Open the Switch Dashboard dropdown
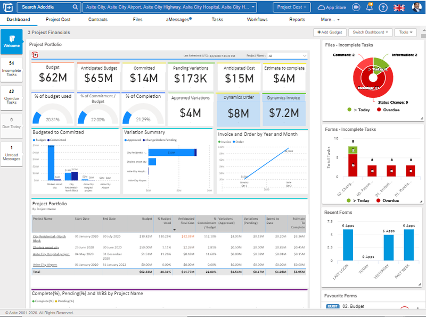This screenshot has height=317, width=426. [x=370, y=32]
